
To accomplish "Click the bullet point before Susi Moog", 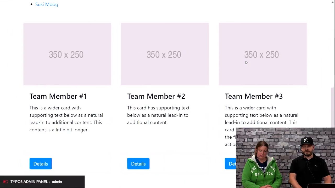I will (31, 4).
